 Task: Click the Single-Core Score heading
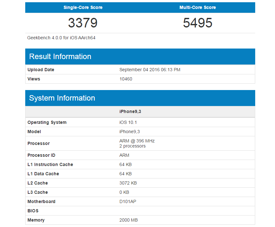pos(83,8)
